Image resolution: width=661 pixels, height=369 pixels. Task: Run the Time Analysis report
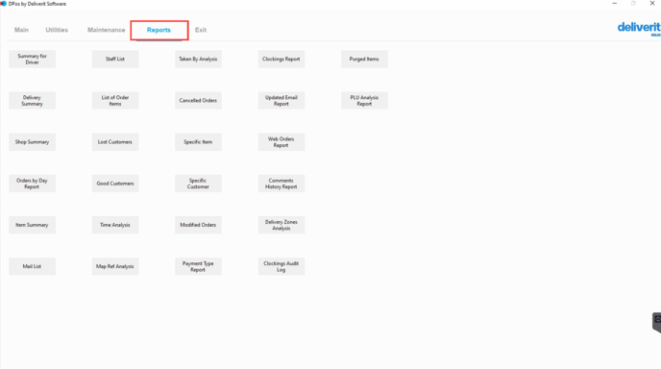point(115,225)
